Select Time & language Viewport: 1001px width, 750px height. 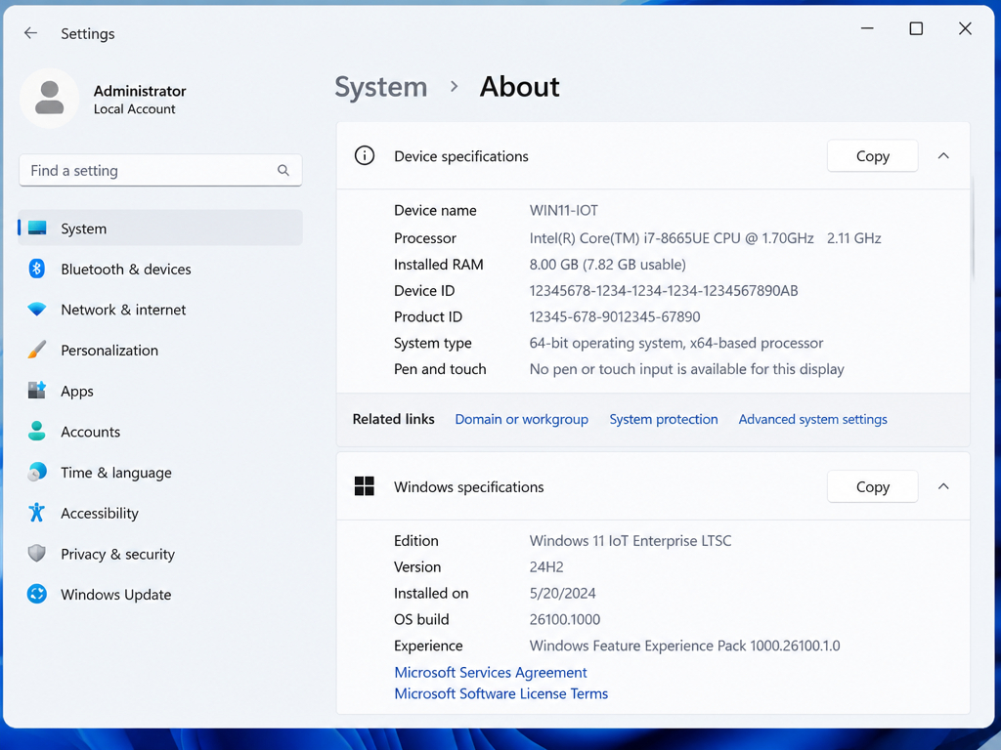pyautogui.click(x=160, y=472)
